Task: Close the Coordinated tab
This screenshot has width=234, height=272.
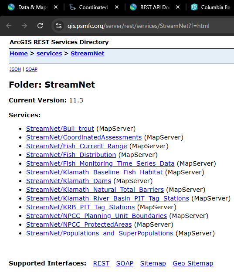Action: click(117, 7)
